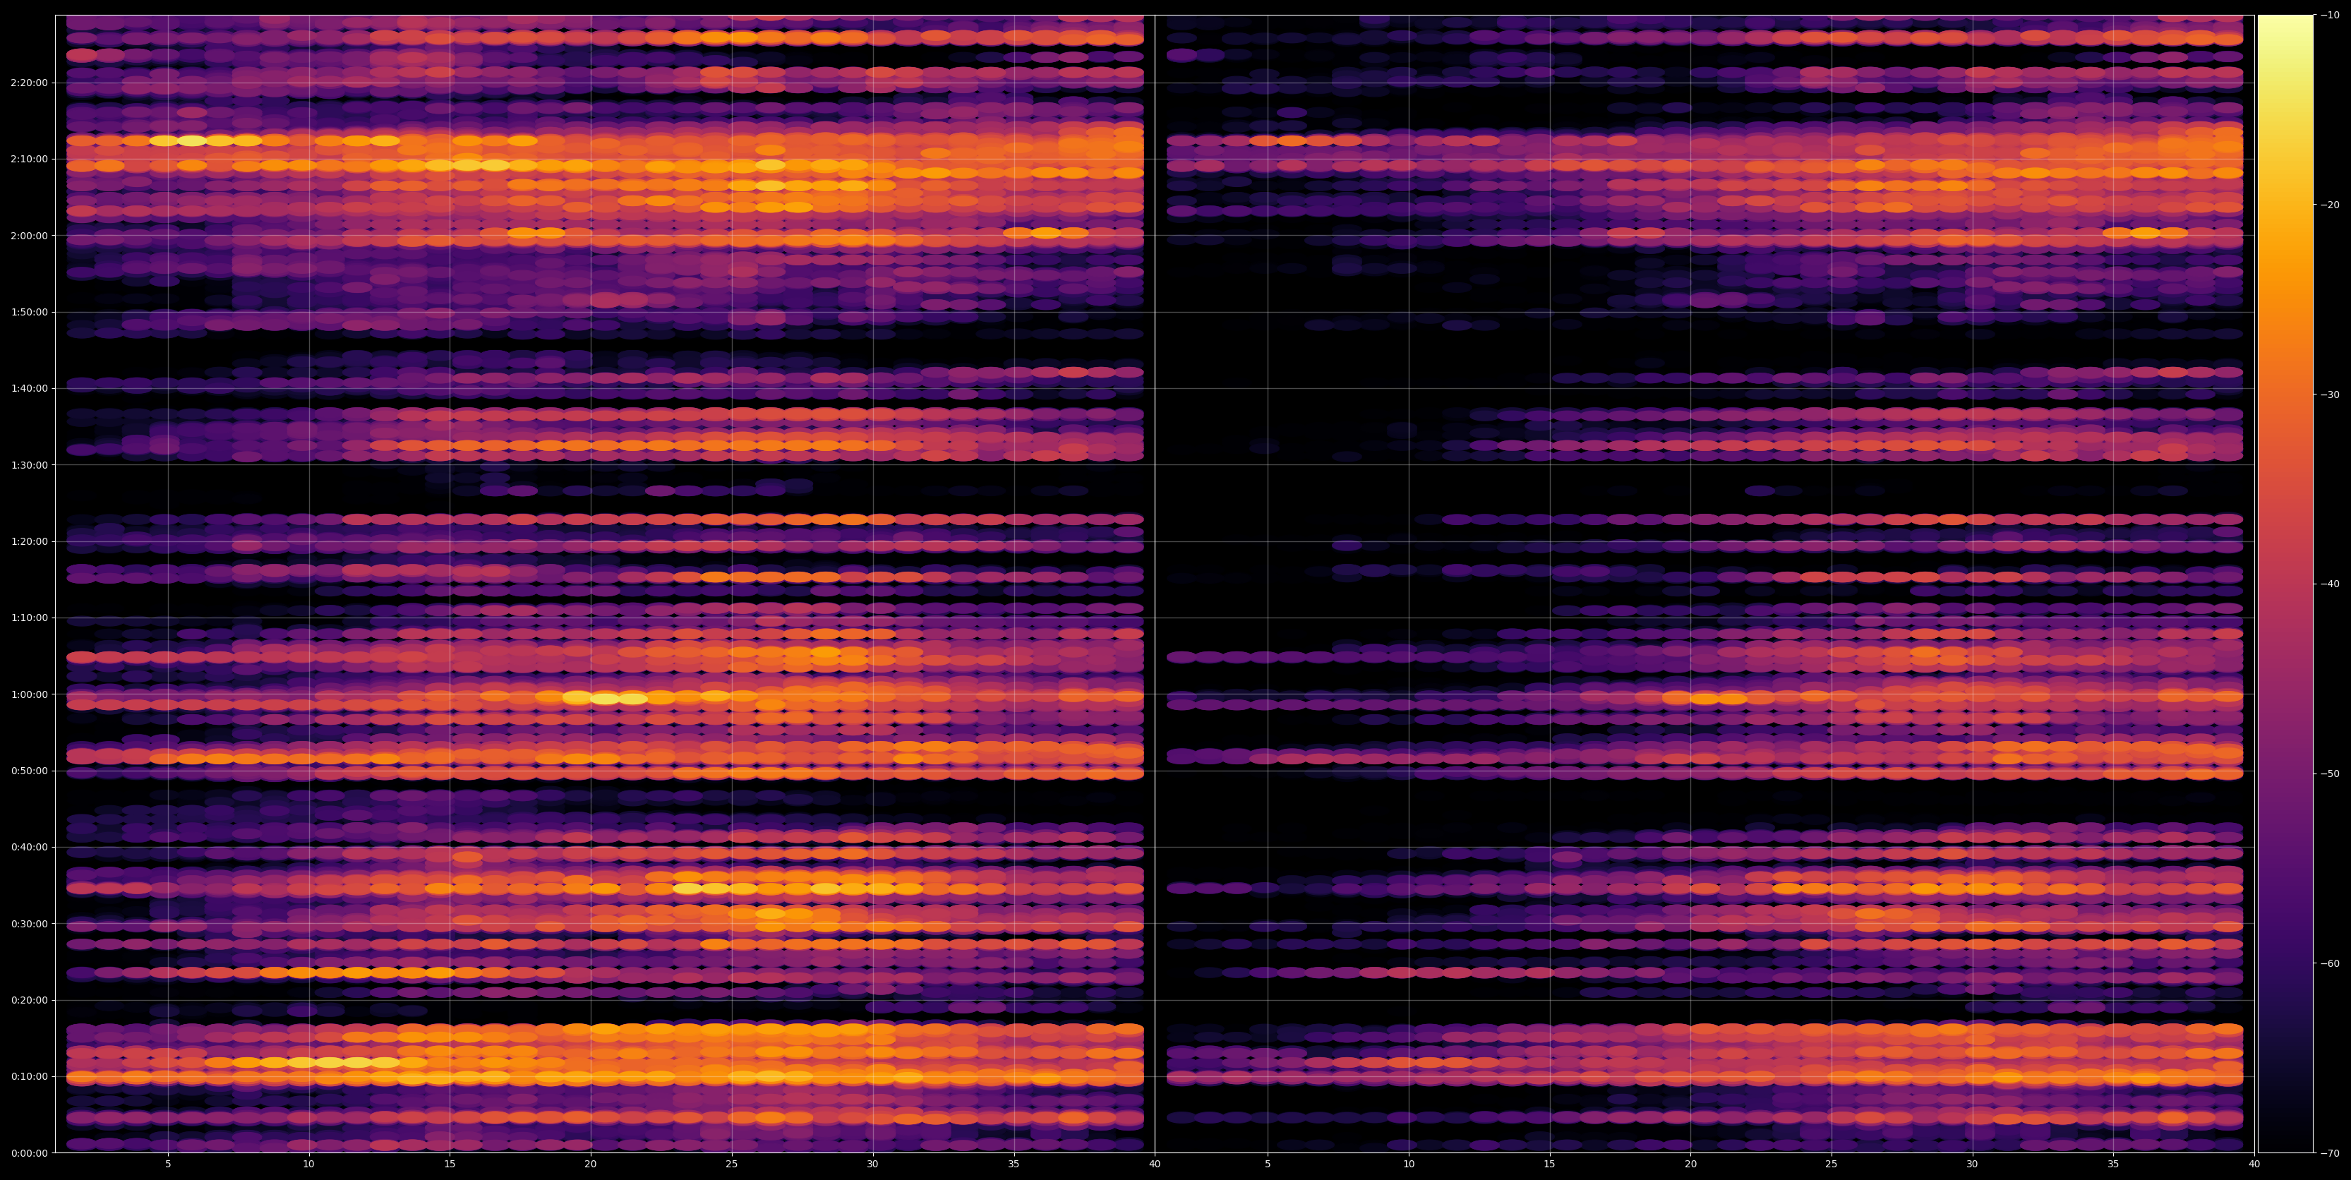Select the −20 colorbar tick label
This screenshot has height=1180, width=2351.
coord(2330,205)
